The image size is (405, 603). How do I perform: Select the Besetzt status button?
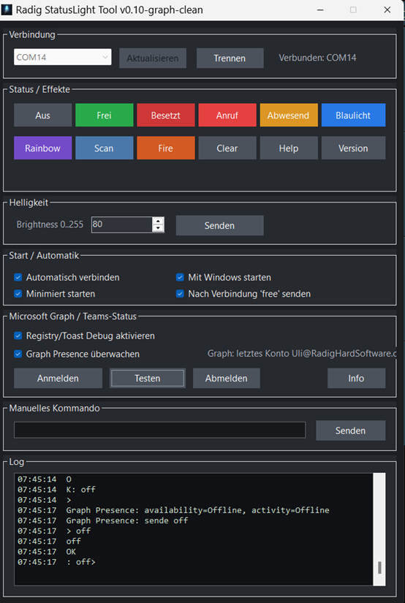[166, 115]
